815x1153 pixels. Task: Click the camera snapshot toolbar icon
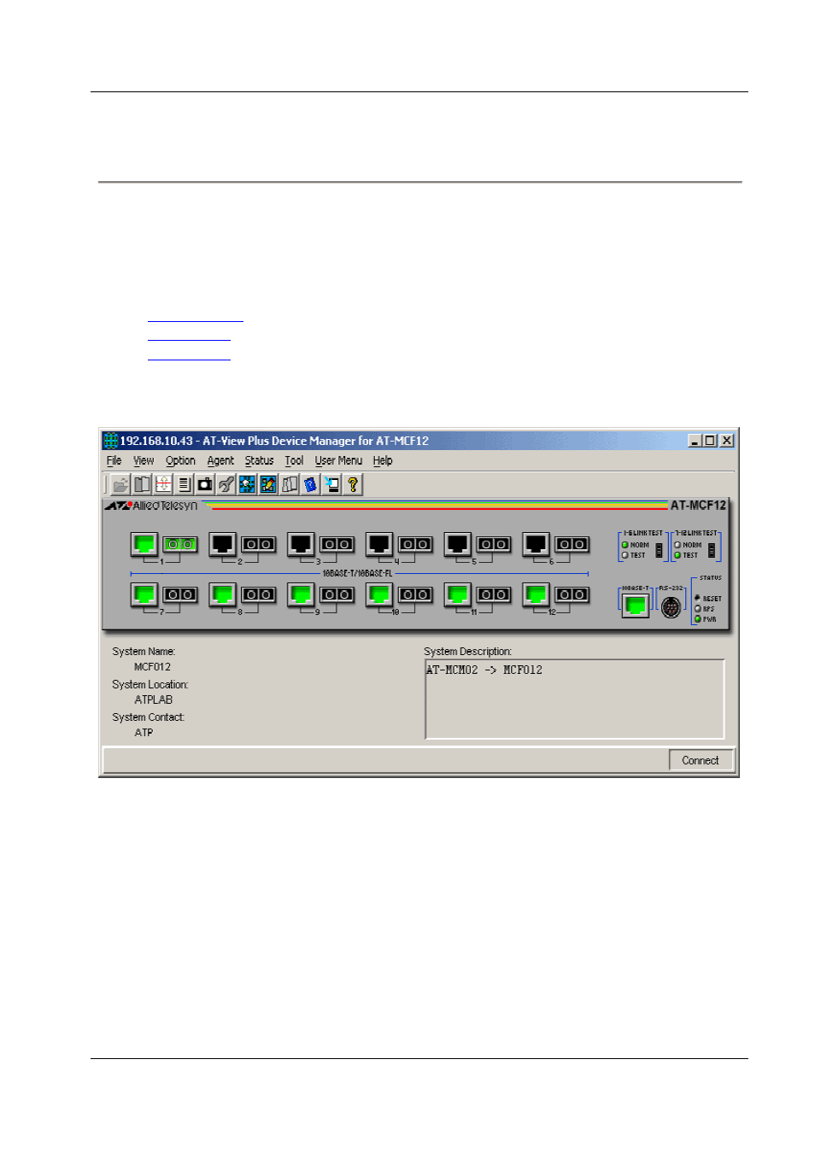tap(205, 485)
